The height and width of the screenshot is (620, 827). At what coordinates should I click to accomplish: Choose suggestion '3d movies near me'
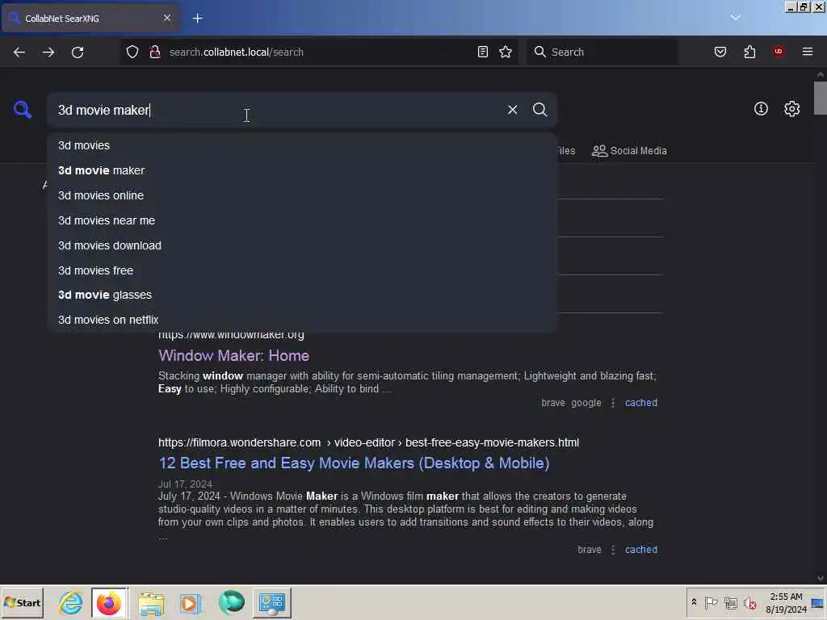point(302,220)
